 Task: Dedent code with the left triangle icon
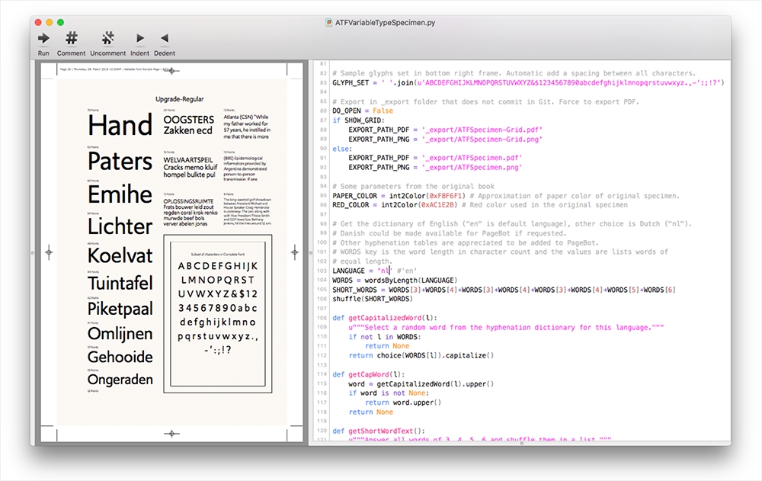click(165, 38)
